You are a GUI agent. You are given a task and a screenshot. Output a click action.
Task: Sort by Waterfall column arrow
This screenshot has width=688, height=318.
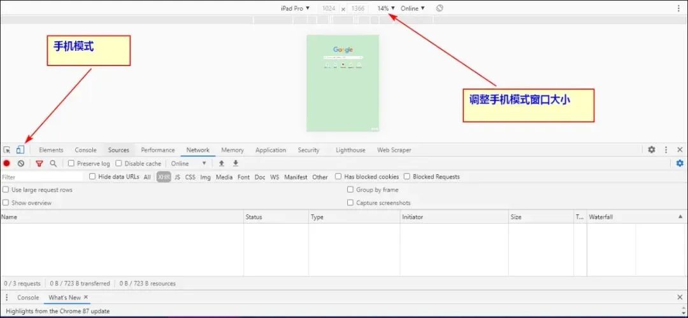click(x=680, y=216)
